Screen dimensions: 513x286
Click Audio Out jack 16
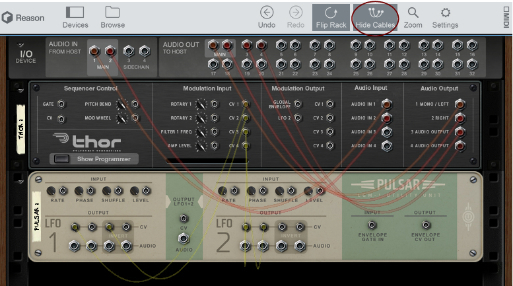click(472, 44)
